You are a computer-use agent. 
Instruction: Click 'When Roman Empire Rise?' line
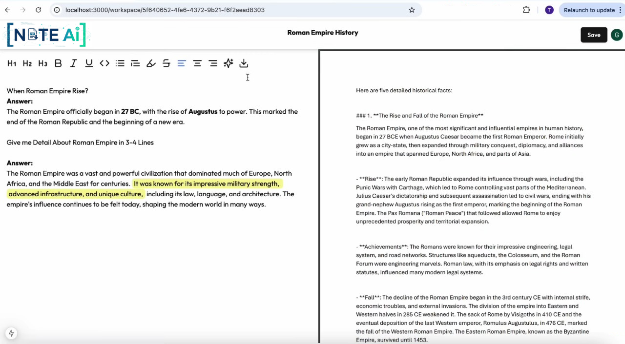pyautogui.click(x=47, y=91)
